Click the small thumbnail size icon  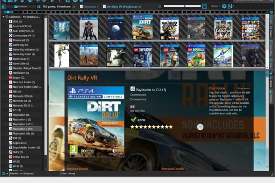click(x=159, y=6)
